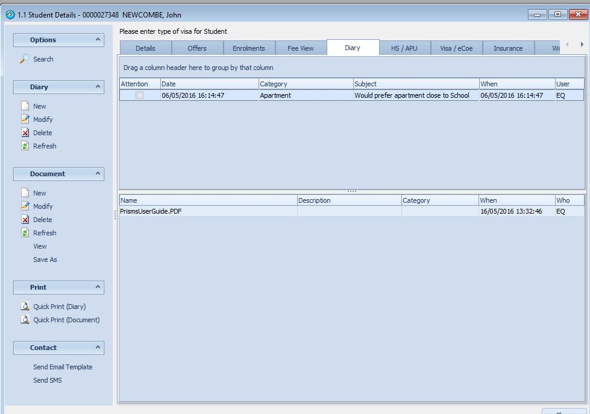Screen dimensions: 590x414
Task: Switch to the Enrolments tab
Action: [x=249, y=48]
